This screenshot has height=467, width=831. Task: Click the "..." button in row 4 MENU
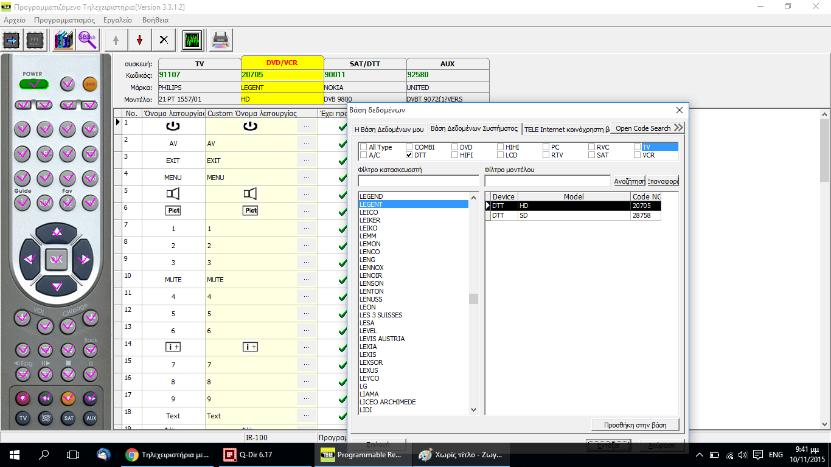[x=306, y=178]
